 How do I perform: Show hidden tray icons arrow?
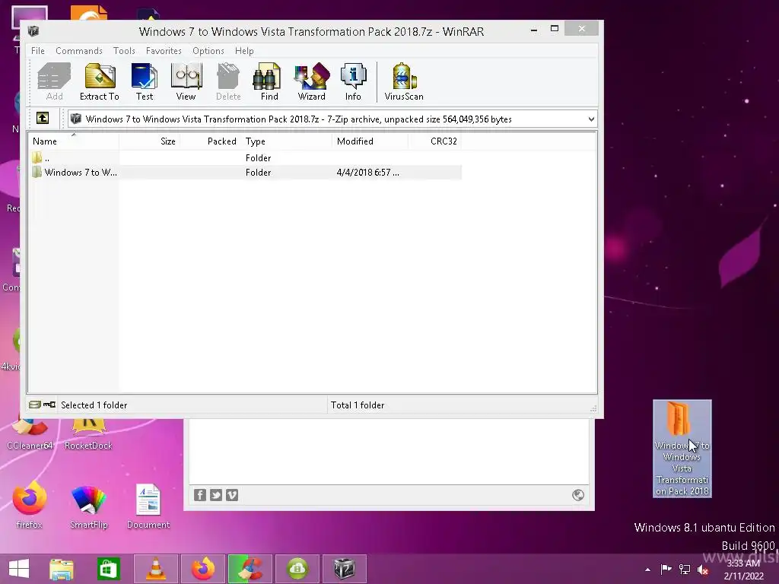[x=647, y=569]
